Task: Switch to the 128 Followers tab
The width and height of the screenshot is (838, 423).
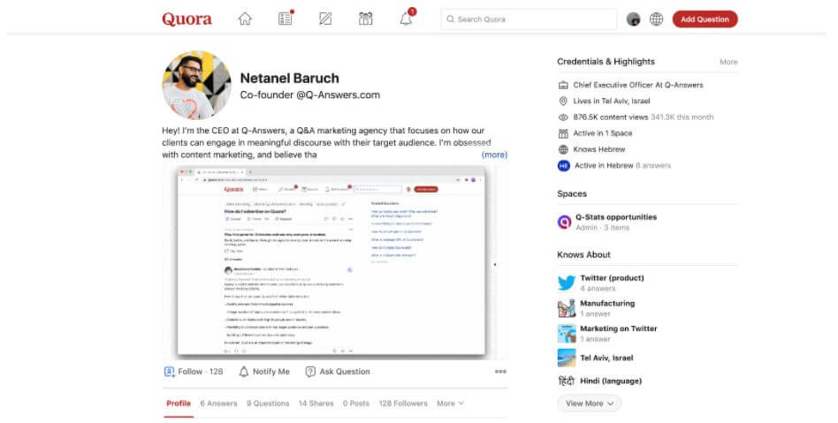Action: (403, 404)
